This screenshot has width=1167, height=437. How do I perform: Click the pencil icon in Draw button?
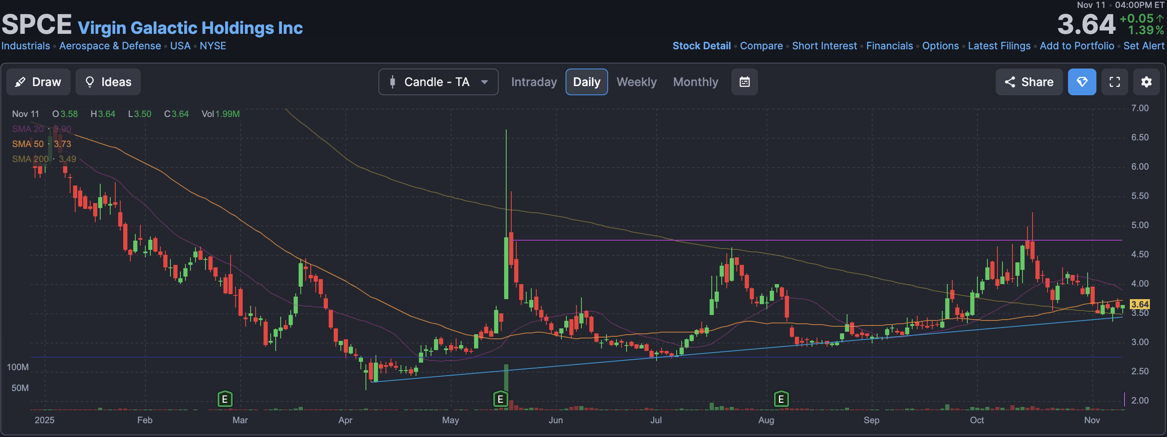20,82
